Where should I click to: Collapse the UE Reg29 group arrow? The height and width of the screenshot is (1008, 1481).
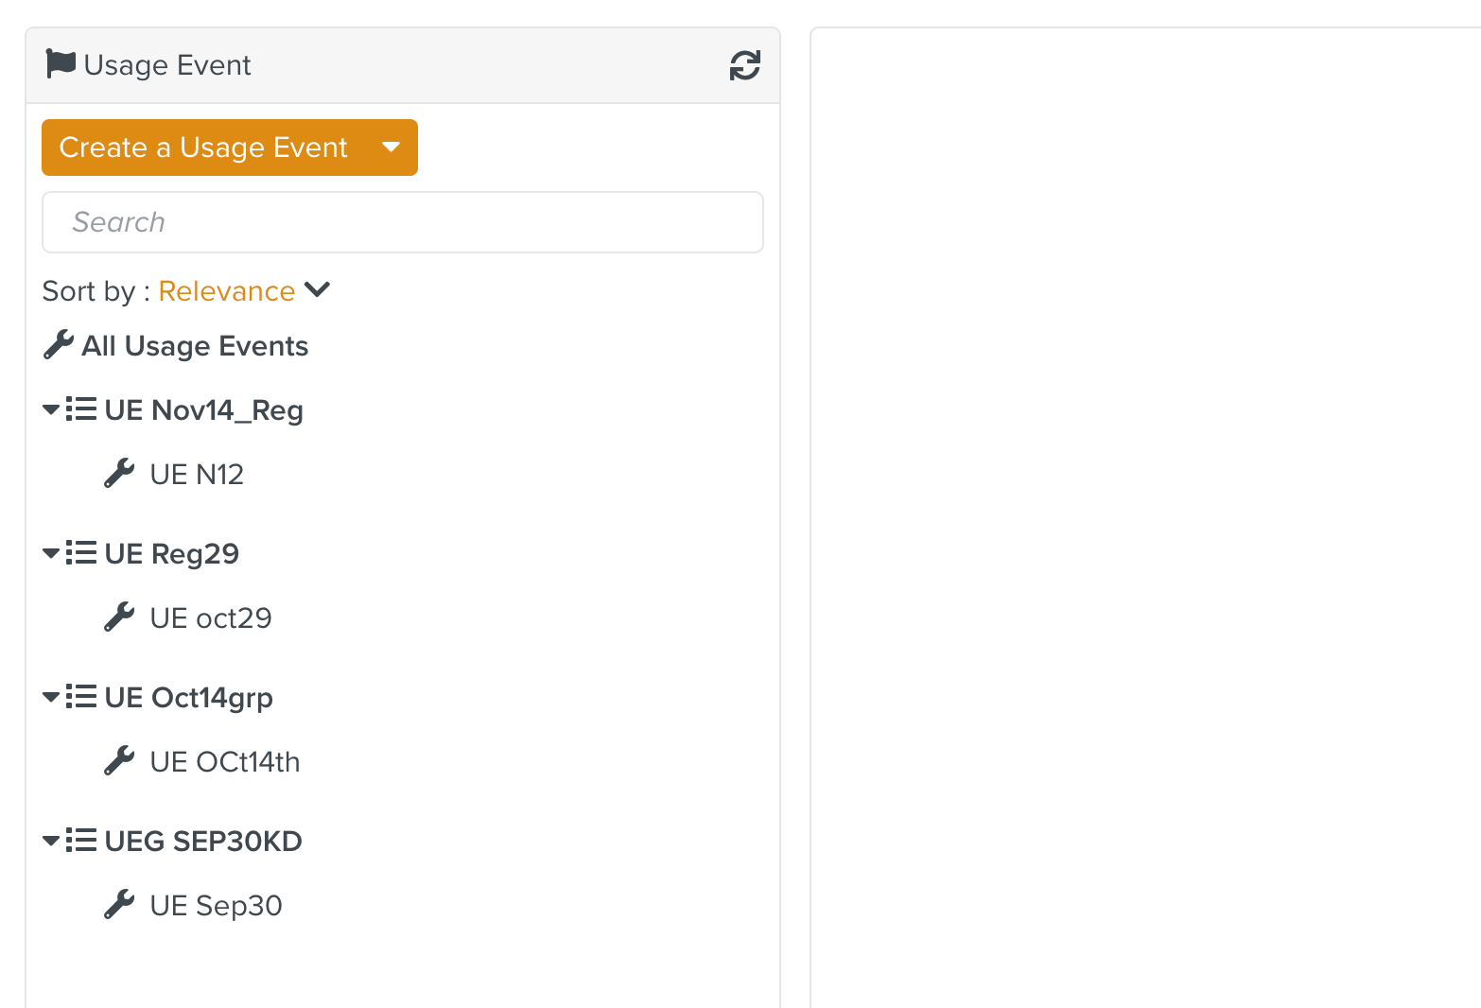(51, 553)
